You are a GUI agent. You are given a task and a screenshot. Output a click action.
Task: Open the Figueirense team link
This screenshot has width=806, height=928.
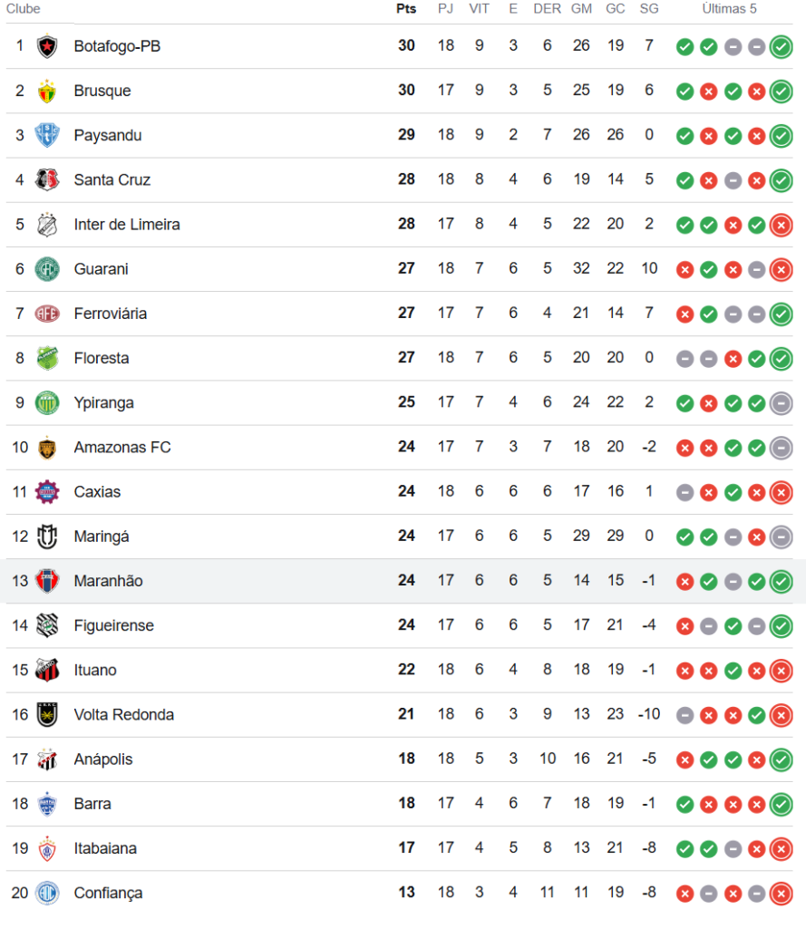point(113,625)
